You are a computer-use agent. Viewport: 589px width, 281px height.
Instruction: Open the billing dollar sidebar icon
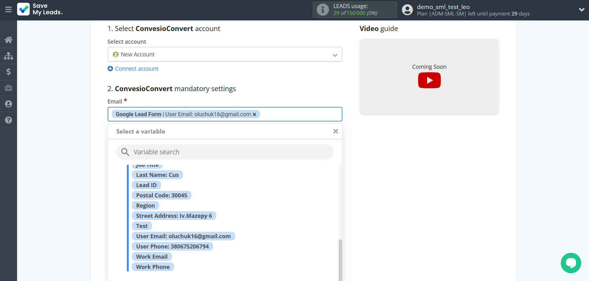8,72
